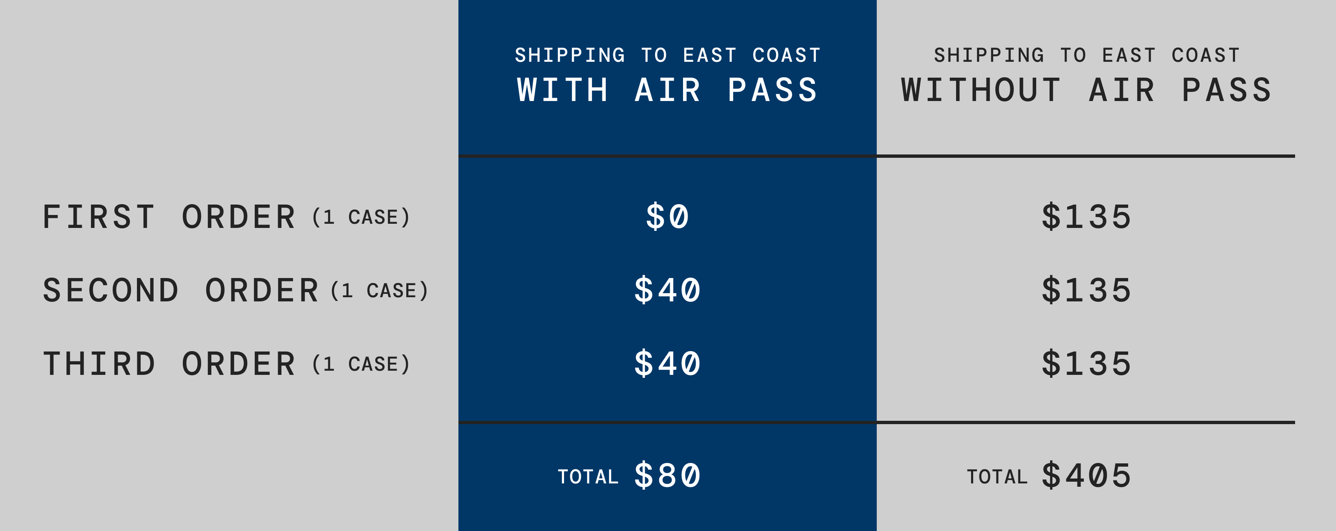Click the $80 total amount
The height and width of the screenshot is (531, 1336).
[668, 475]
